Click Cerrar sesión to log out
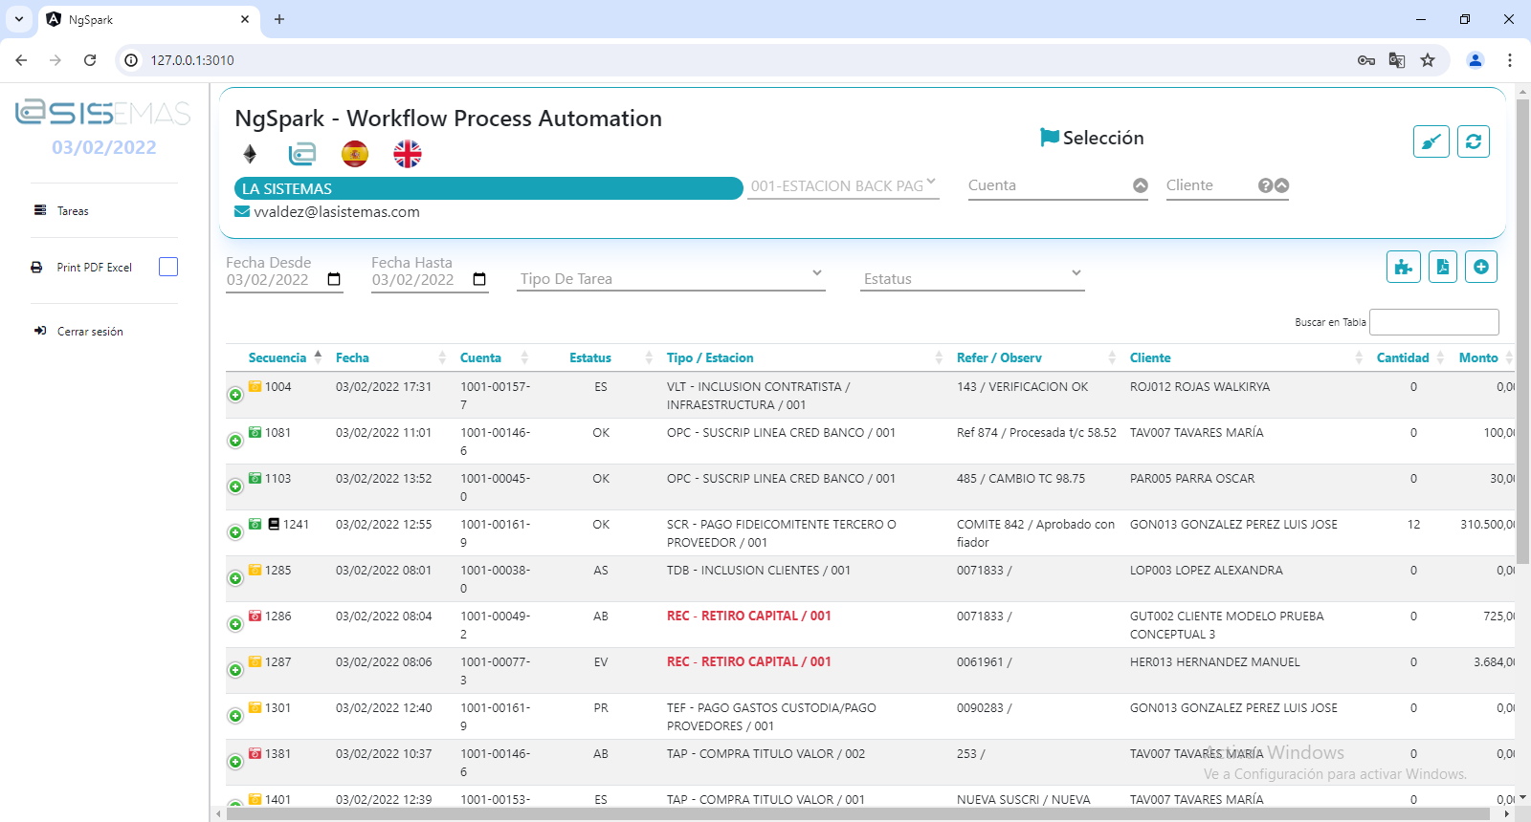This screenshot has width=1531, height=822. [x=90, y=332]
